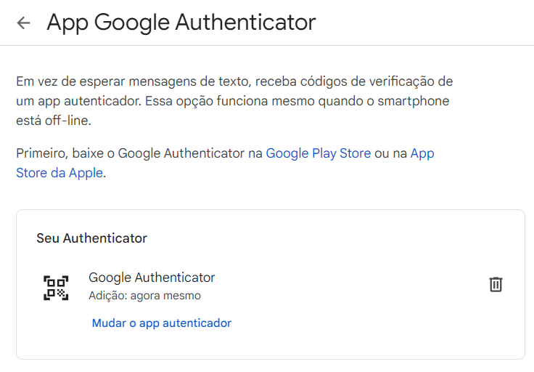The image size is (534, 372).
Task: Click the 'Adição: agora mesmo' timestamp
Action: tap(144, 295)
